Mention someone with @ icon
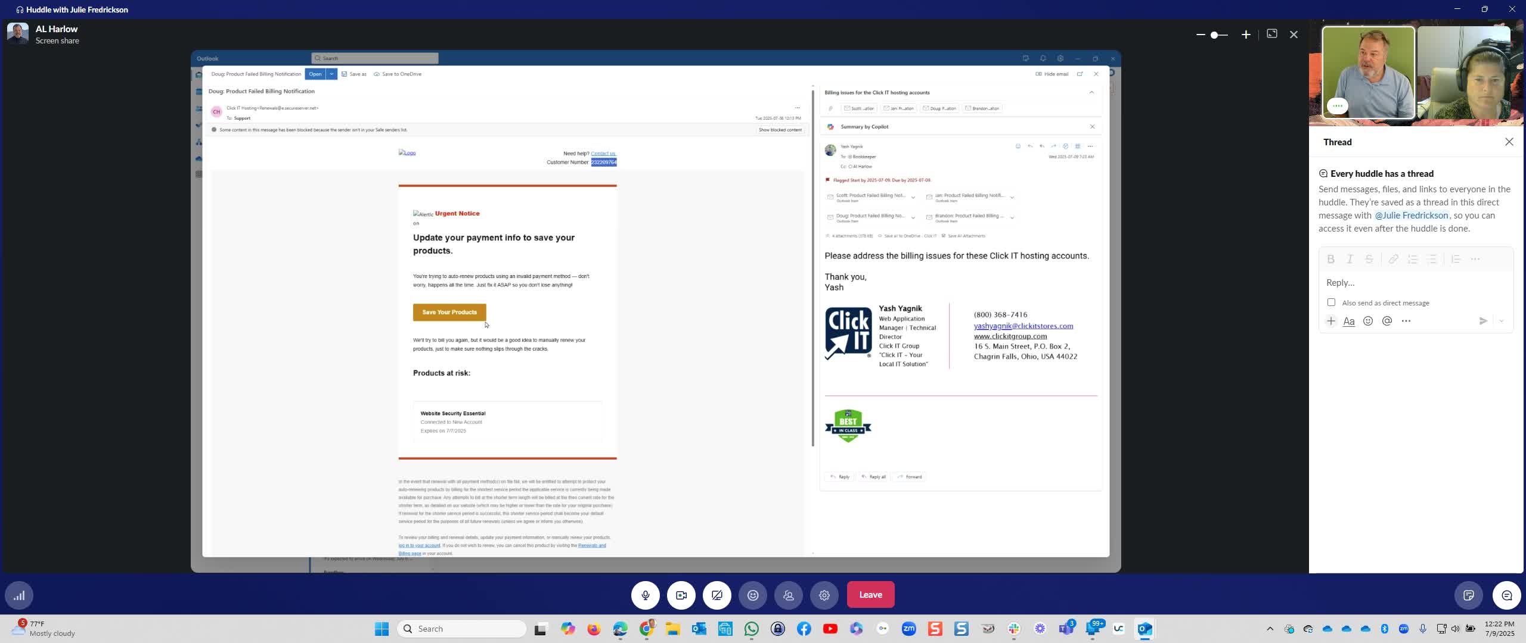The width and height of the screenshot is (1526, 643). click(1387, 321)
